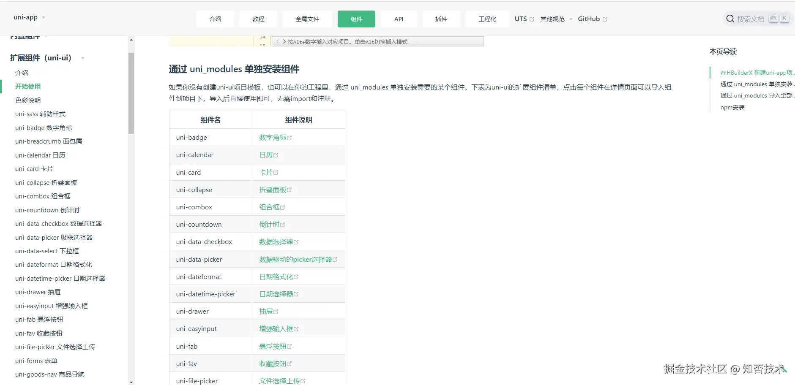The height and width of the screenshot is (385, 795).
Task: Open the 文件选择上传 component link
Action: click(282, 381)
